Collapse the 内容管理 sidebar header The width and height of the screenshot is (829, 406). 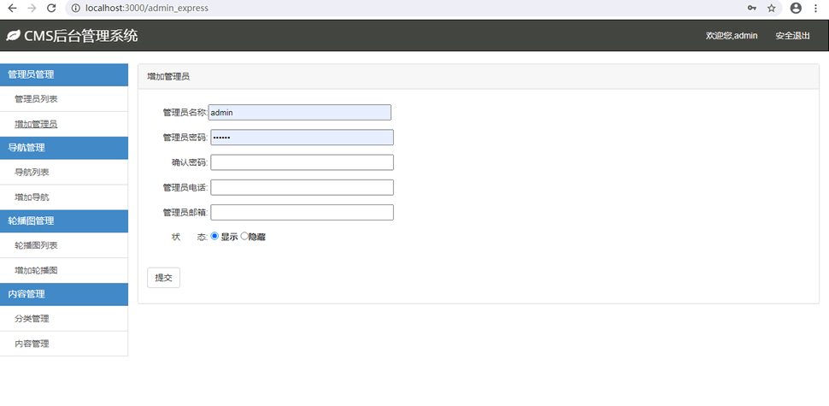point(64,294)
